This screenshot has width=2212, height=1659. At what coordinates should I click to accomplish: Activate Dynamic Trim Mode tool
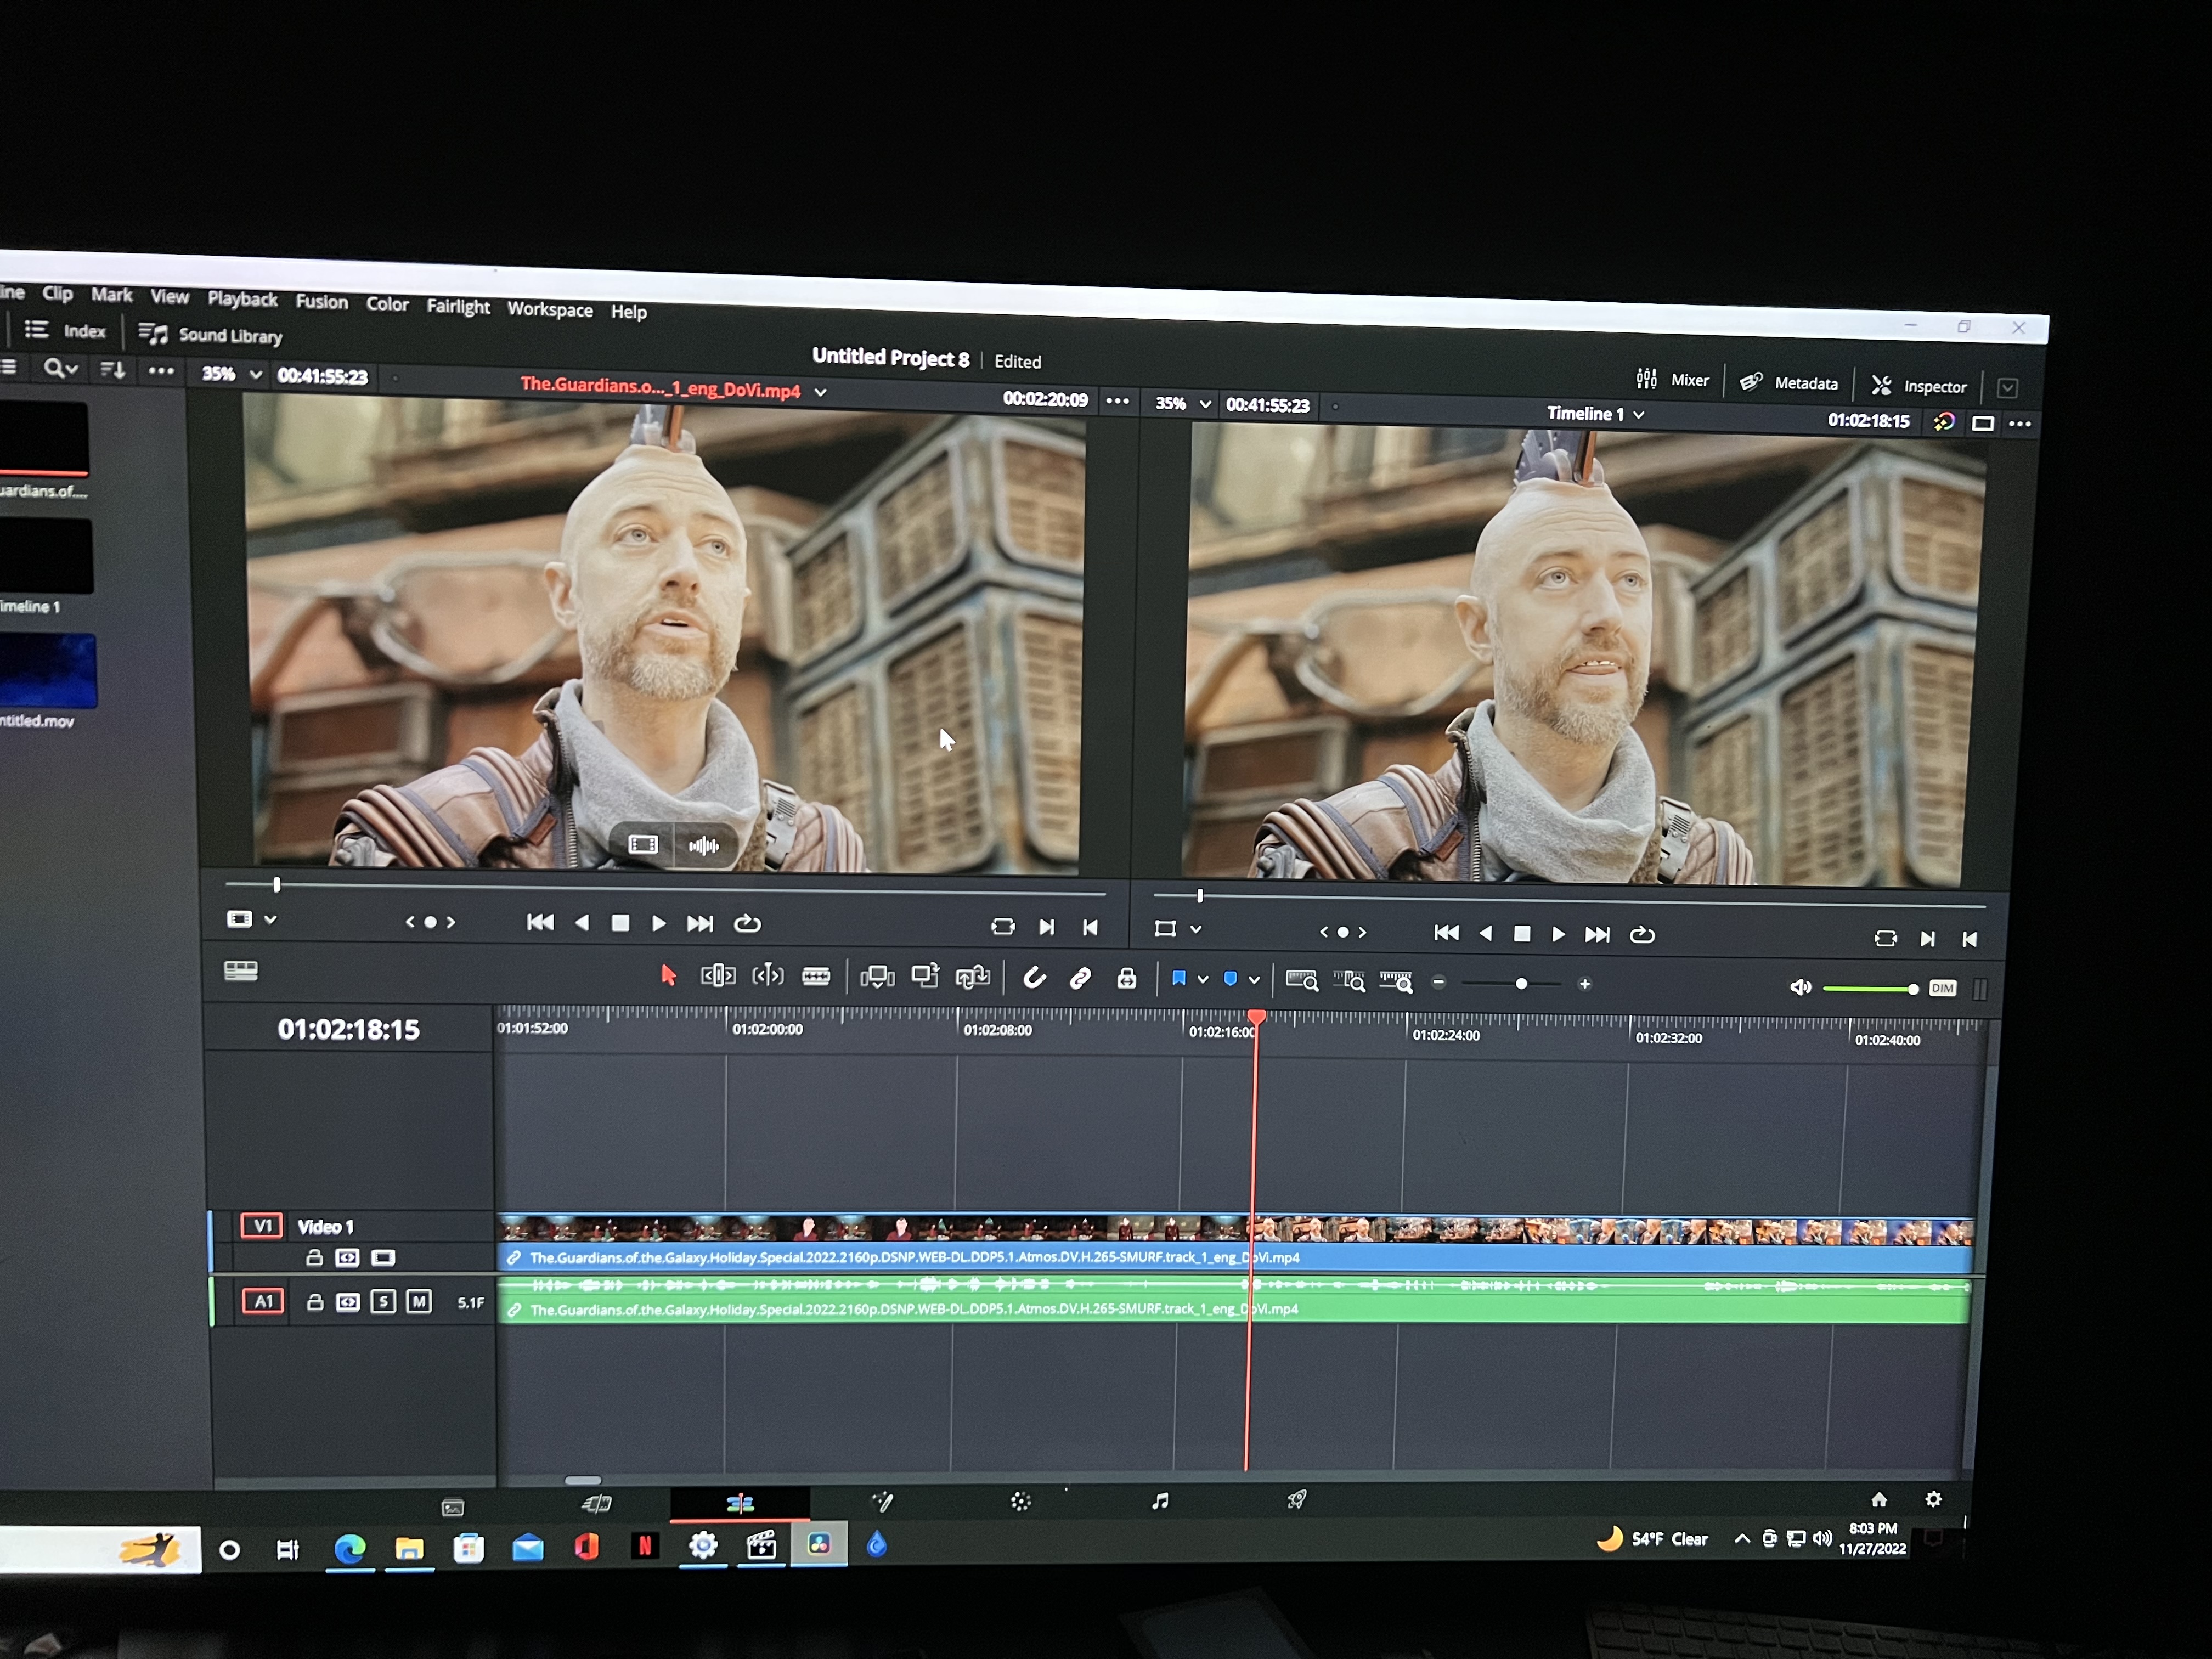(767, 976)
